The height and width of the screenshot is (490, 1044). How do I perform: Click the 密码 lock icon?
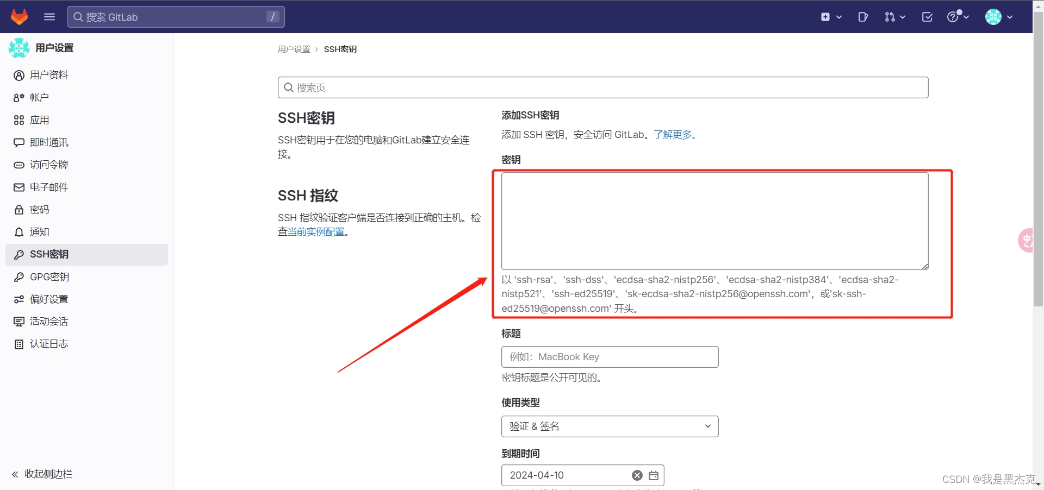[x=19, y=210]
